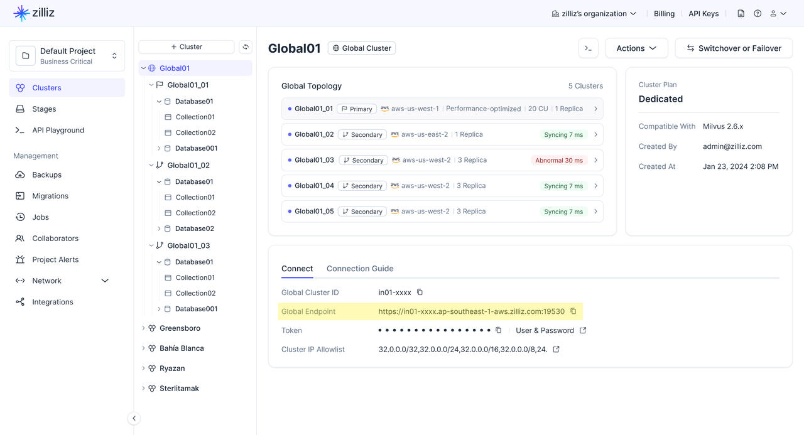
Task: Open the Actions dropdown
Action: 636,48
